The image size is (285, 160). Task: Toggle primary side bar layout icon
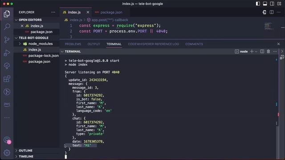(258, 4)
